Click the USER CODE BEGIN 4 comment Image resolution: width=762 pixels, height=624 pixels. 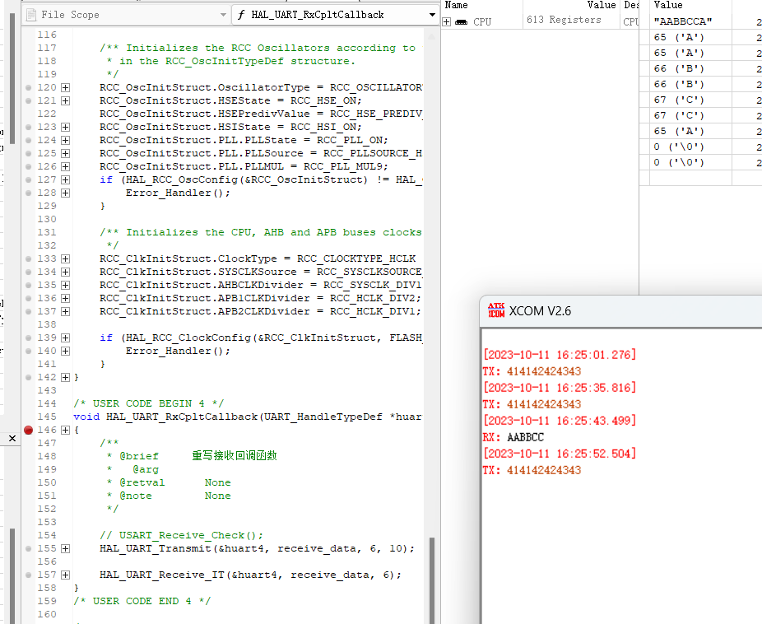pos(148,403)
